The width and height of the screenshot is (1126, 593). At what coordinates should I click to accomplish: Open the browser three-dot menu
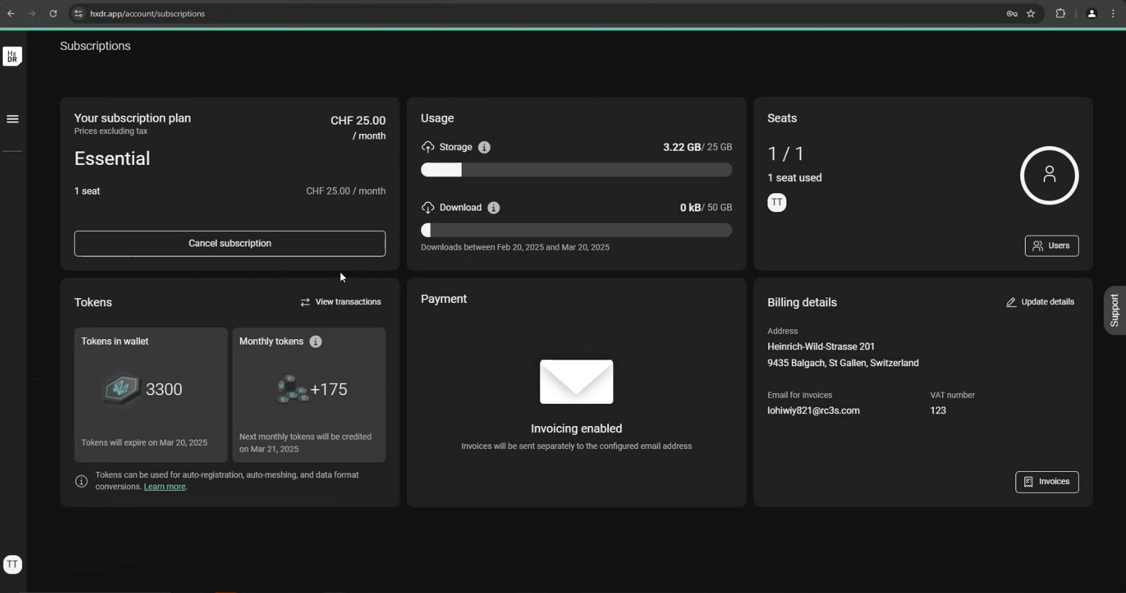1113,13
